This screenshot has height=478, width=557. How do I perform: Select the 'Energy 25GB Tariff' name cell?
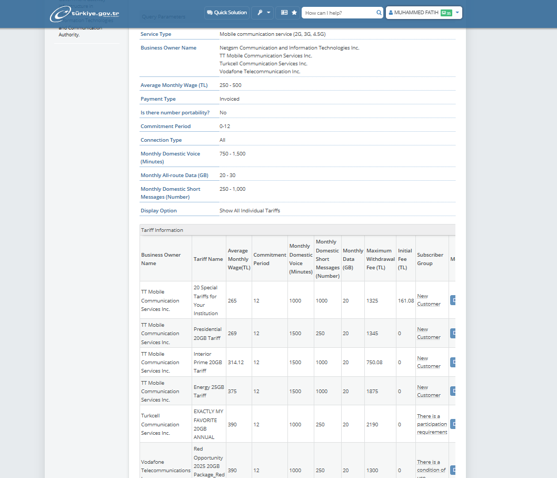point(209,391)
